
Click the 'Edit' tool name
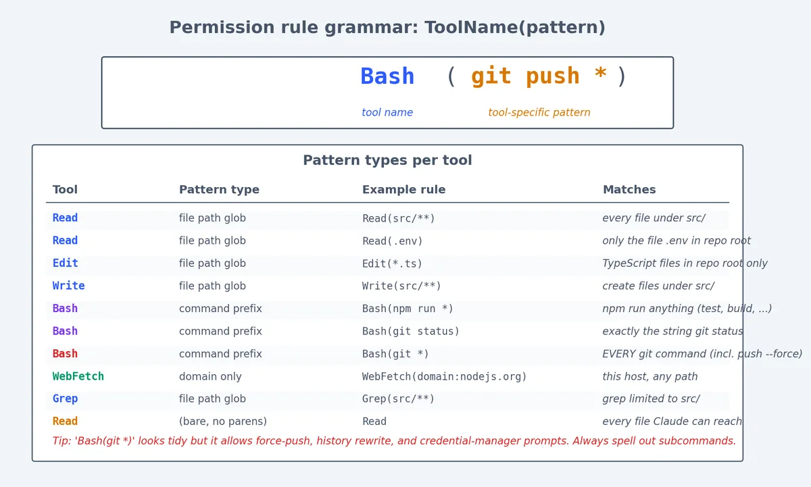click(x=65, y=263)
